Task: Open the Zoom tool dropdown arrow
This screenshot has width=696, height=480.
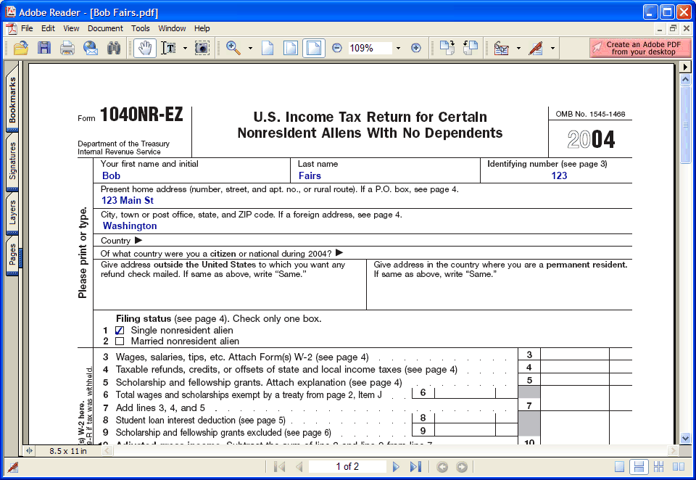Action: (x=250, y=48)
